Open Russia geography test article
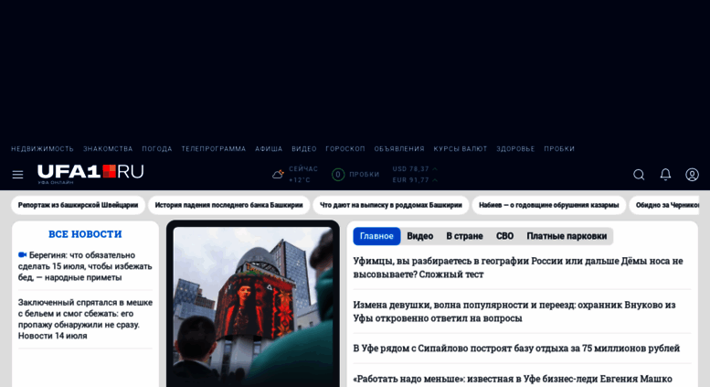The width and height of the screenshot is (710, 387). pos(518,267)
